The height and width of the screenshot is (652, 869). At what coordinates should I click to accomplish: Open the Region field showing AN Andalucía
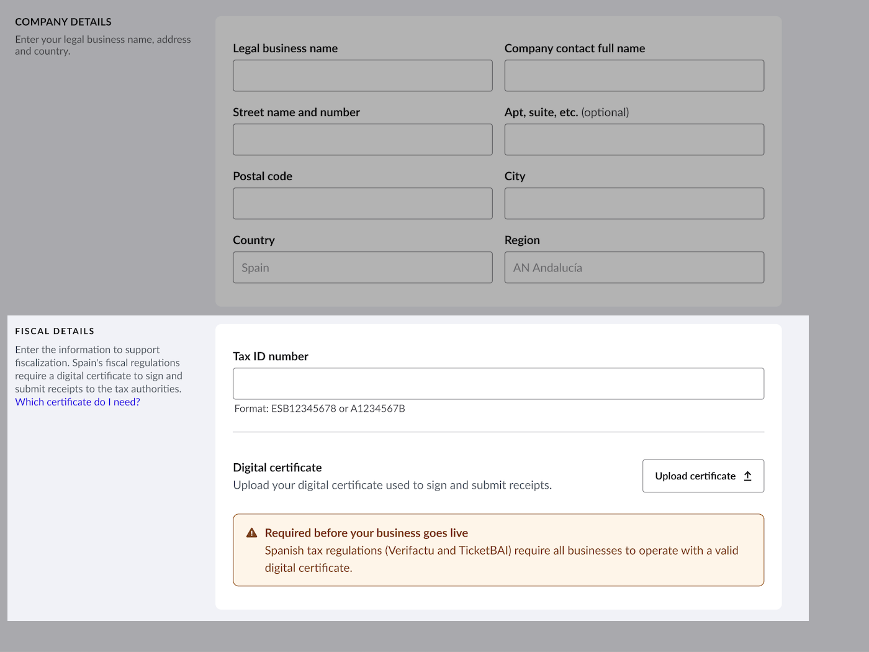click(x=634, y=268)
